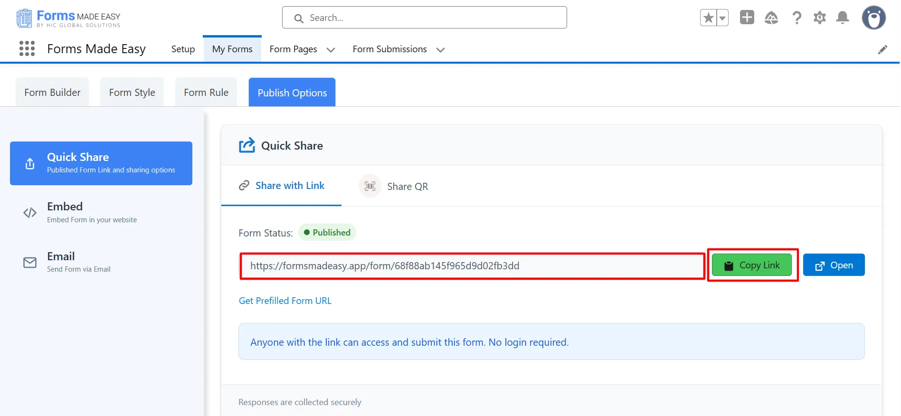Viewport: 901px width, 416px height.
Task: Open the global actions plus icon
Action: pos(747,18)
